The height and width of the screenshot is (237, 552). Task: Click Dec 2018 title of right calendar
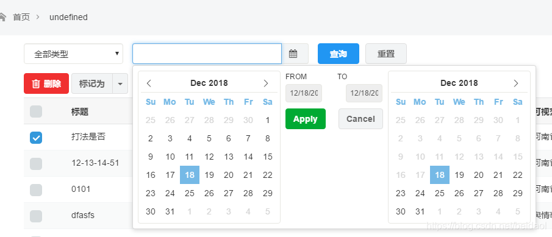coord(459,83)
